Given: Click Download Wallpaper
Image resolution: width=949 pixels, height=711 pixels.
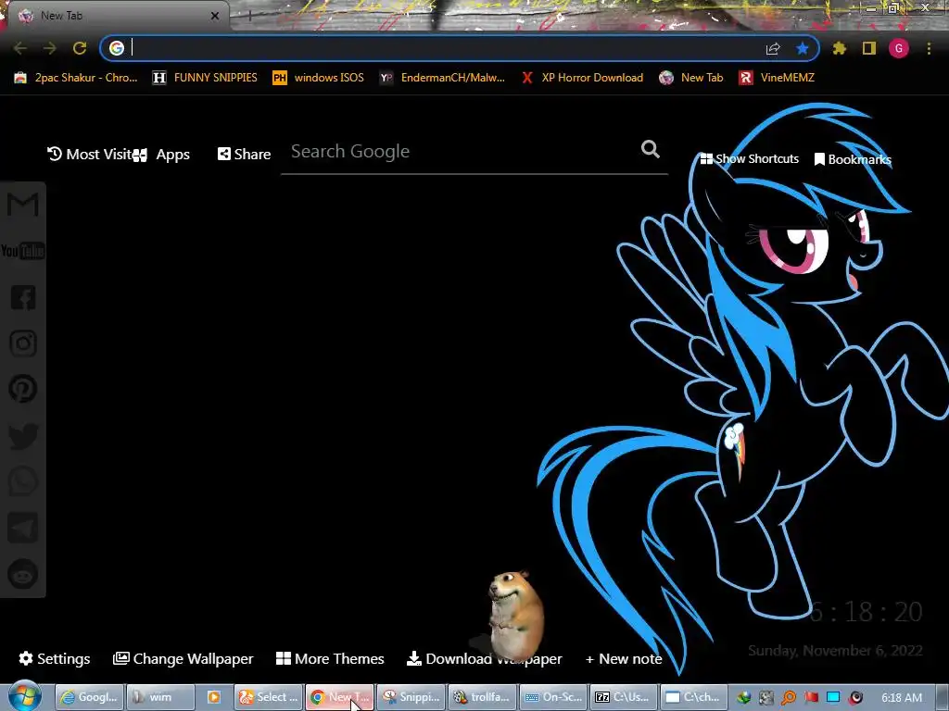Looking at the screenshot, I should click(484, 658).
